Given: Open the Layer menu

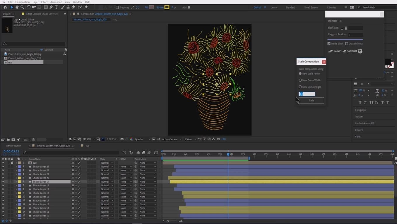Looking at the screenshot, I should click(x=35, y=2).
